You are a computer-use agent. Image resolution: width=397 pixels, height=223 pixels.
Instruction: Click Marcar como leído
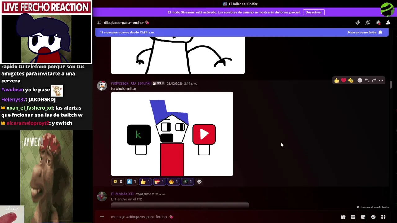tap(365, 33)
